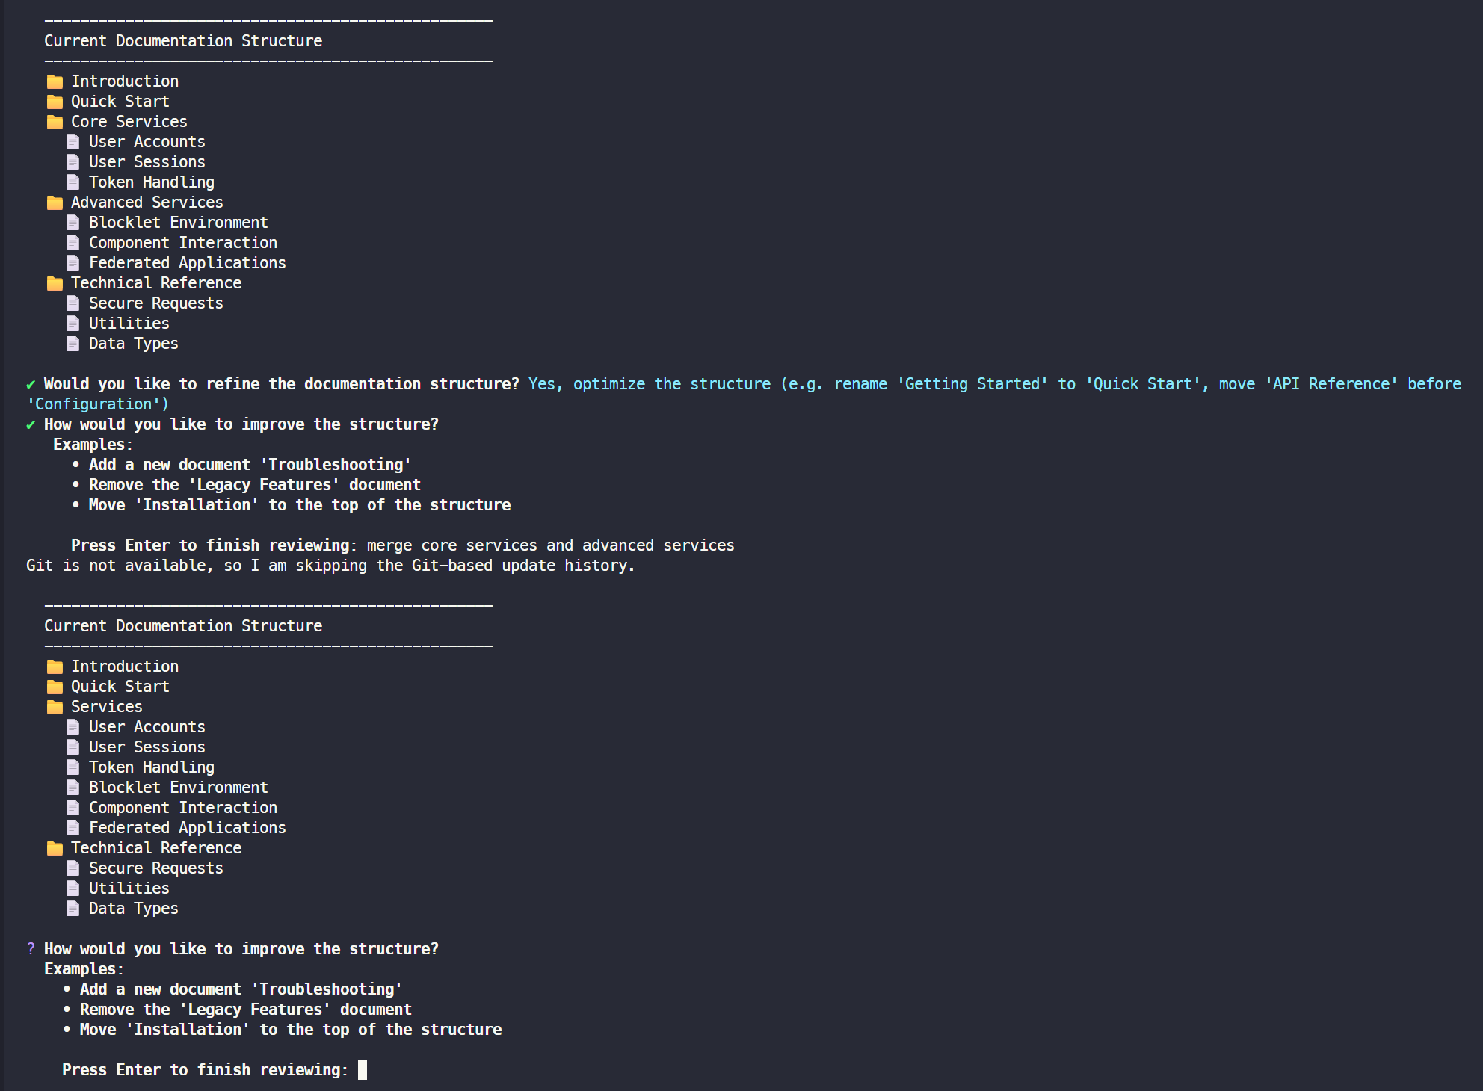
Task: Click the question mark before improve structure prompt
Action: (30, 949)
